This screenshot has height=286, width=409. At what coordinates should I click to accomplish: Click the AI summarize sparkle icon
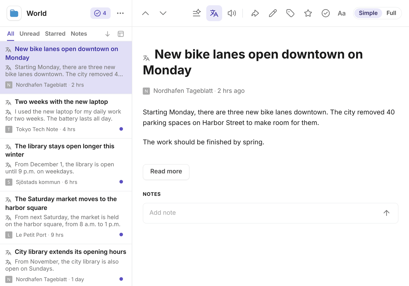(197, 13)
